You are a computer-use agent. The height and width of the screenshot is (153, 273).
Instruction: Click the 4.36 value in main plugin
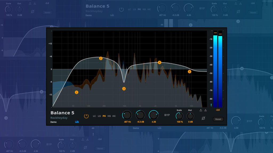click(x=154, y=122)
